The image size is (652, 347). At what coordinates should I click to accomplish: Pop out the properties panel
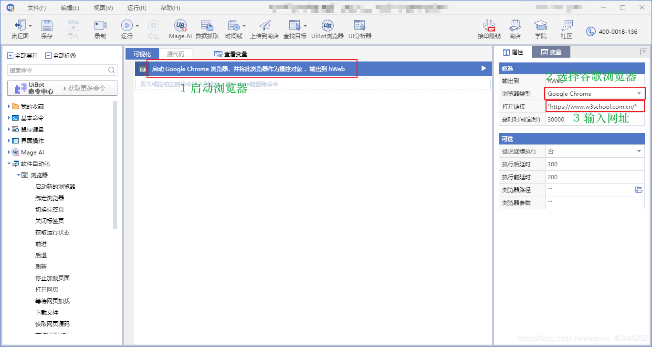tap(643, 52)
